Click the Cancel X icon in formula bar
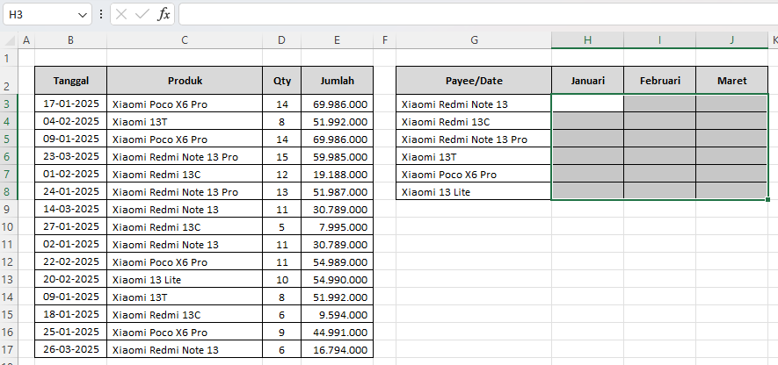 121,14
